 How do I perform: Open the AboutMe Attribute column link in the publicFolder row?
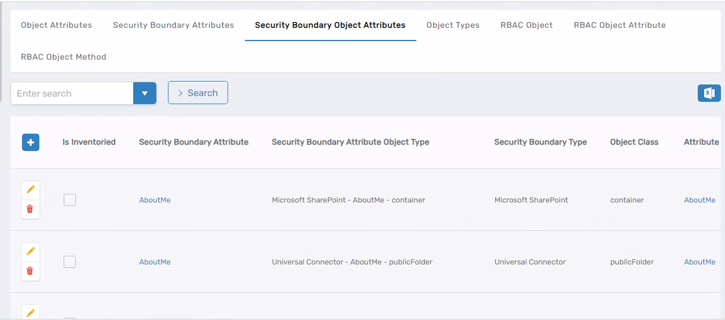700,262
